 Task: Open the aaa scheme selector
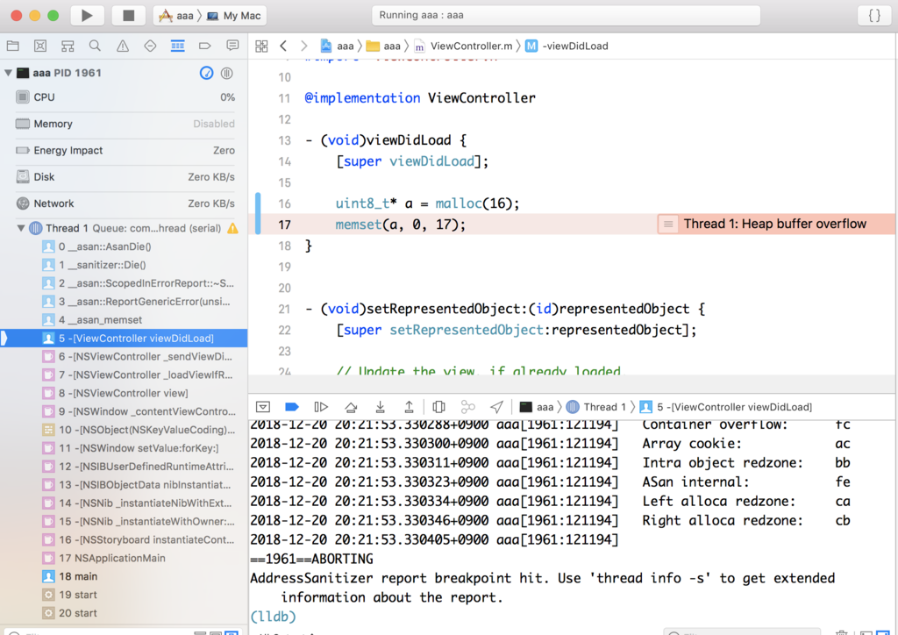pyautogui.click(x=177, y=16)
